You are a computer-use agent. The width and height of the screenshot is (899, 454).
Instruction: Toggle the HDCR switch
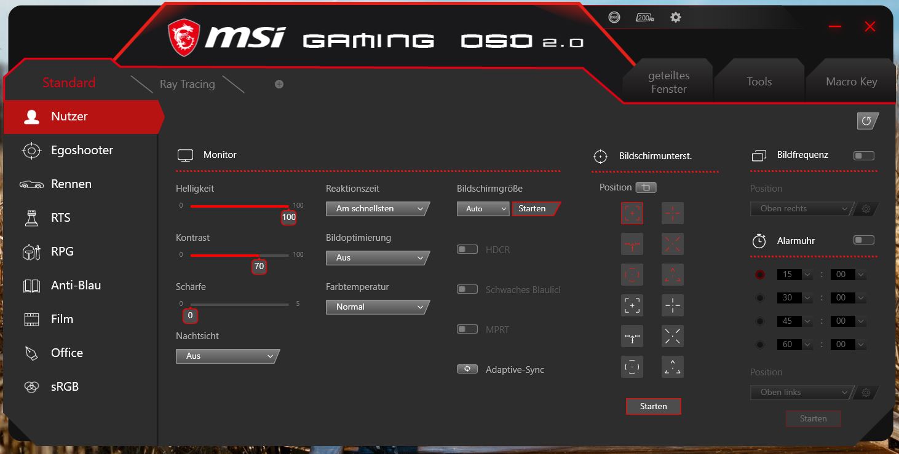point(467,249)
